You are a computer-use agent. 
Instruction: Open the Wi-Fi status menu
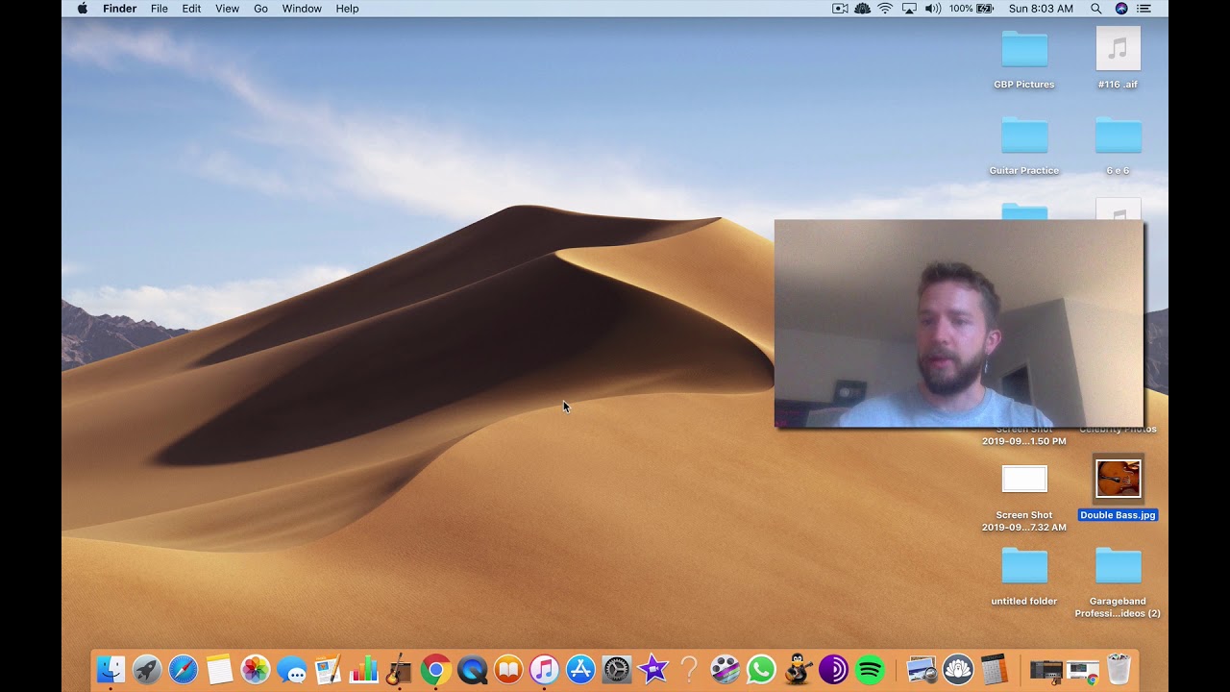click(885, 9)
